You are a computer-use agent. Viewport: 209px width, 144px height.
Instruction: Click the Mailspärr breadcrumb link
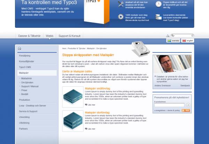coord(91,49)
